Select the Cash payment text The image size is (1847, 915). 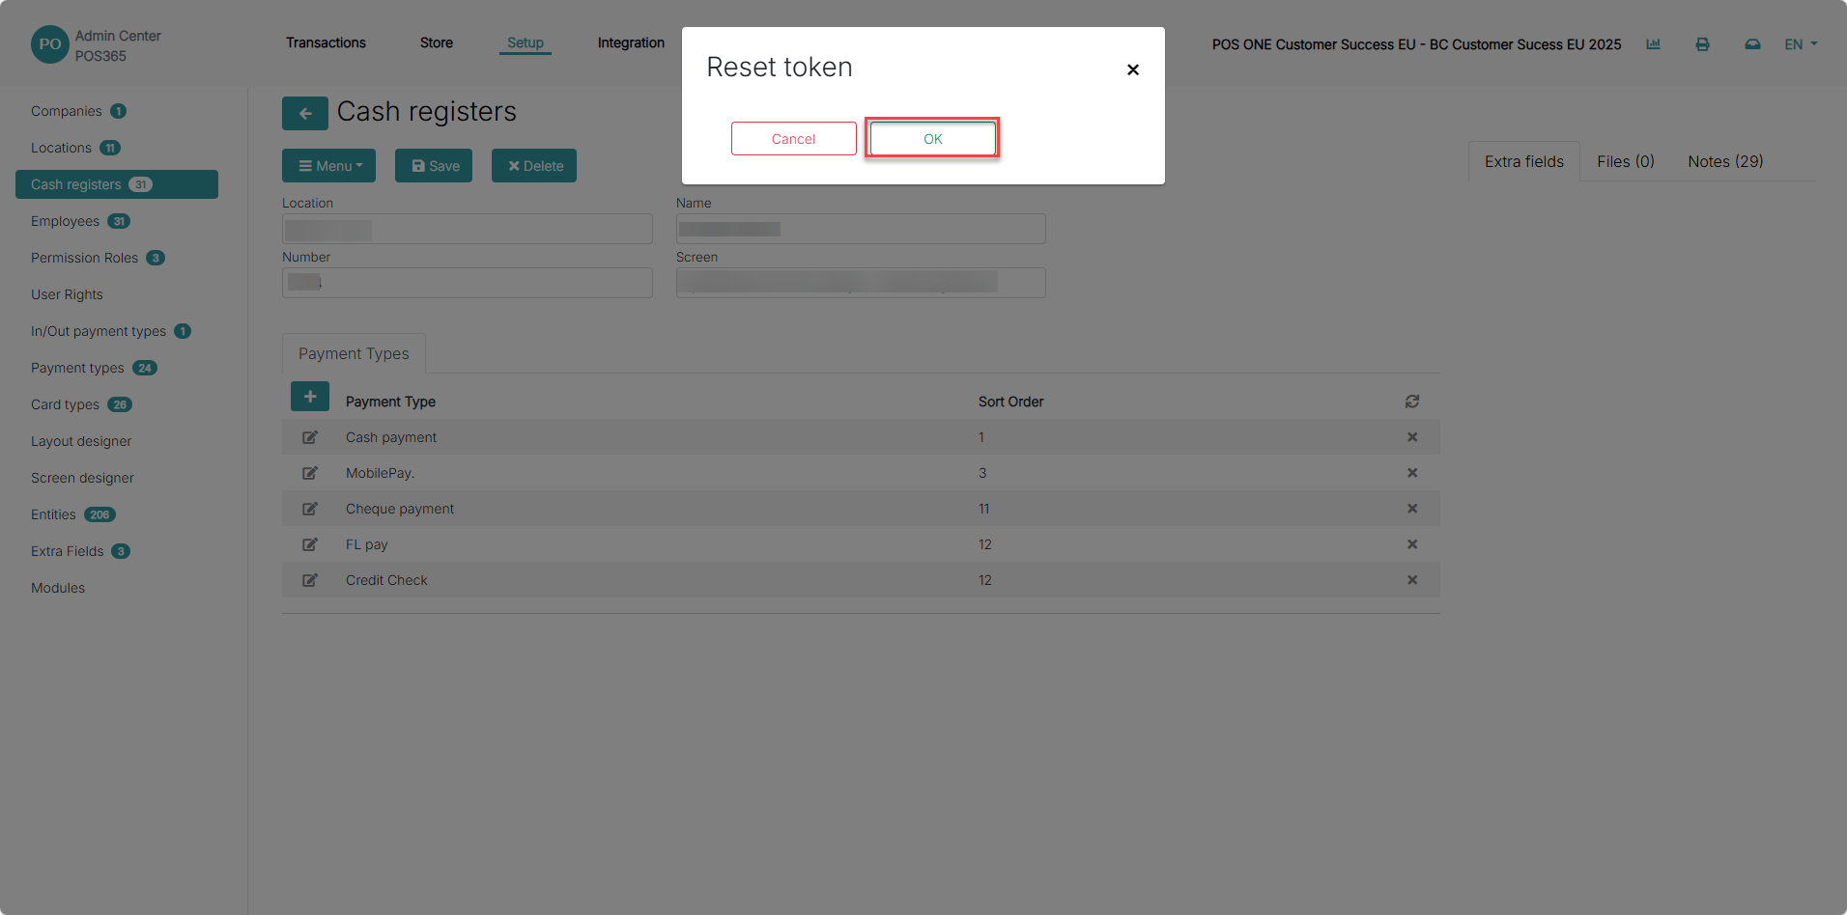tap(391, 437)
